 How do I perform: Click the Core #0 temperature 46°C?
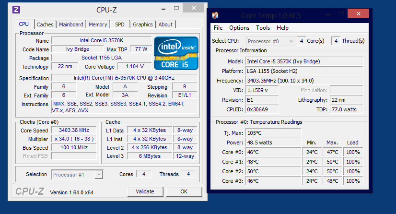click(x=274, y=152)
